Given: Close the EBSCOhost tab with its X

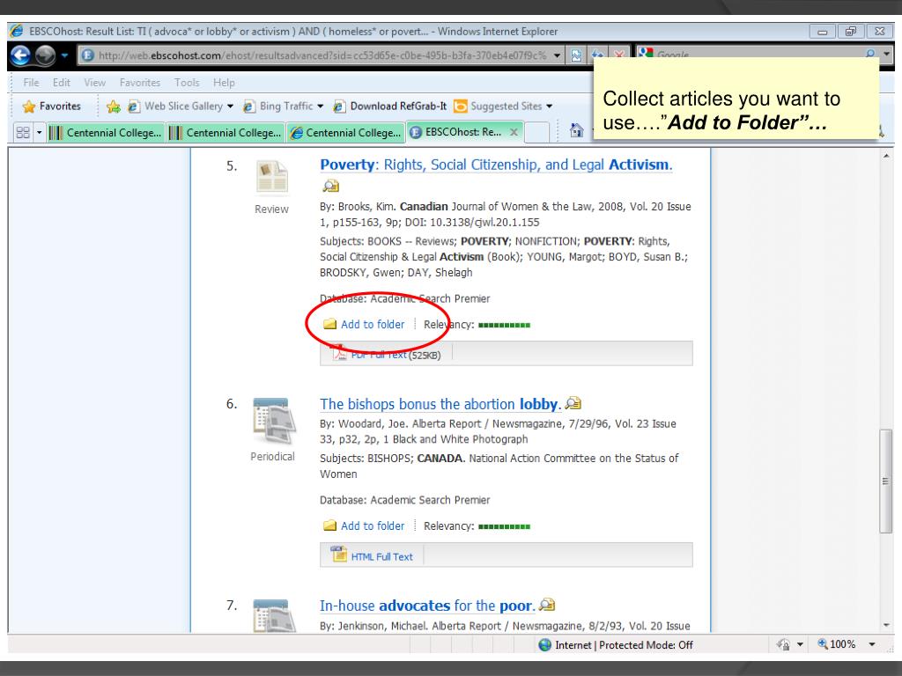Looking at the screenshot, I should tap(514, 132).
